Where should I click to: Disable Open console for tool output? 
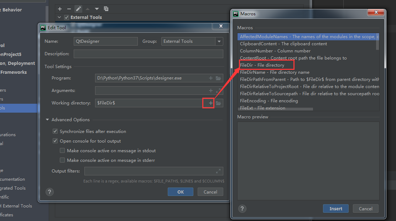(55, 141)
